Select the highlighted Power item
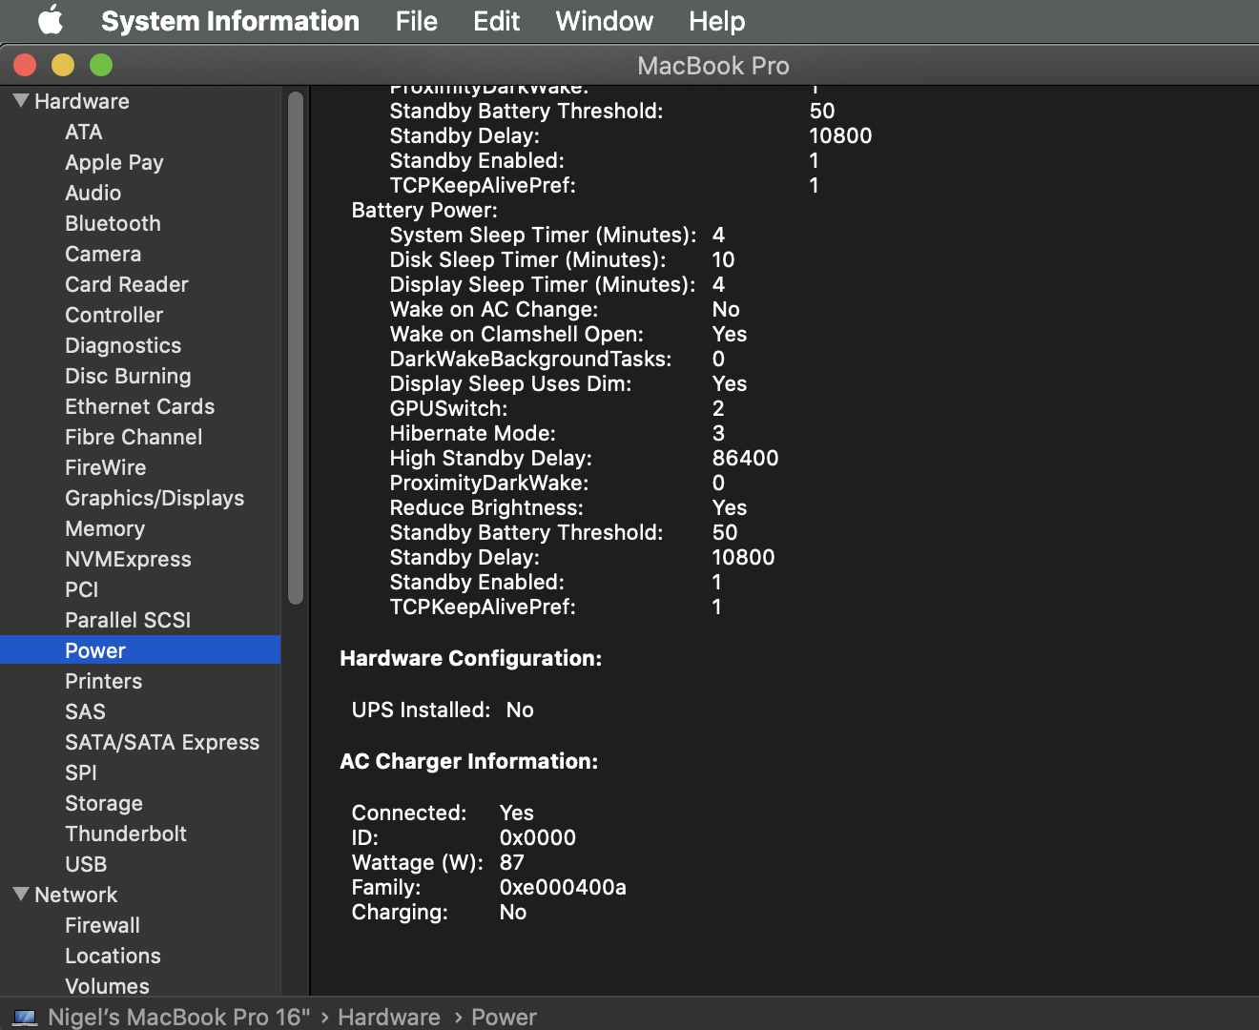This screenshot has width=1259, height=1030. tap(140, 650)
